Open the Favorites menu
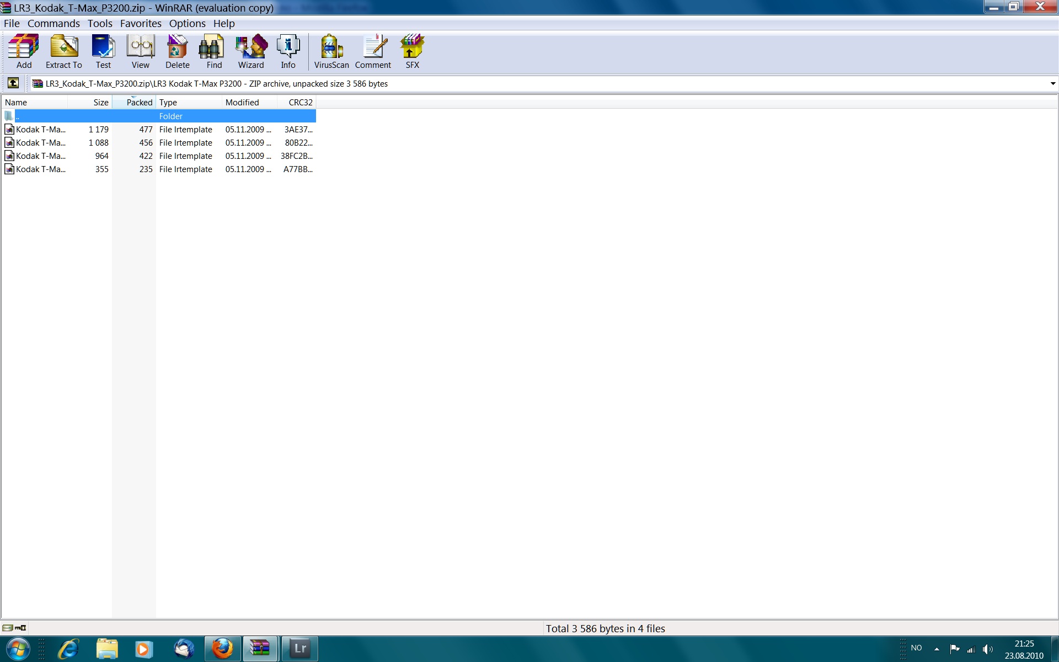 pos(141,23)
